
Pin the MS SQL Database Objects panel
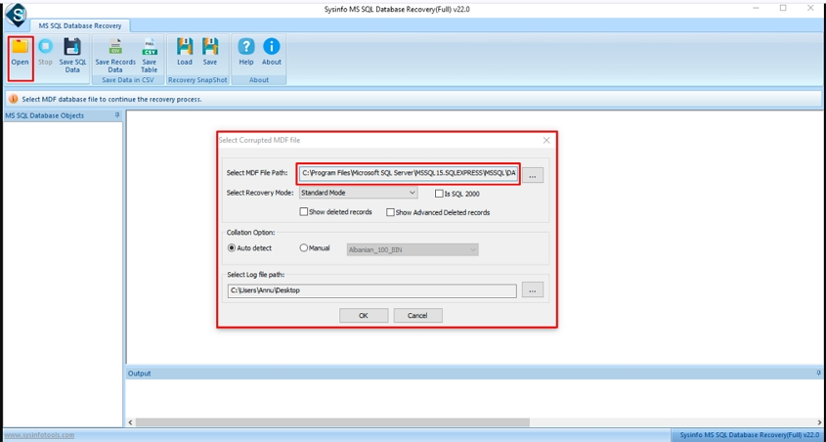(x=117, y=115)
